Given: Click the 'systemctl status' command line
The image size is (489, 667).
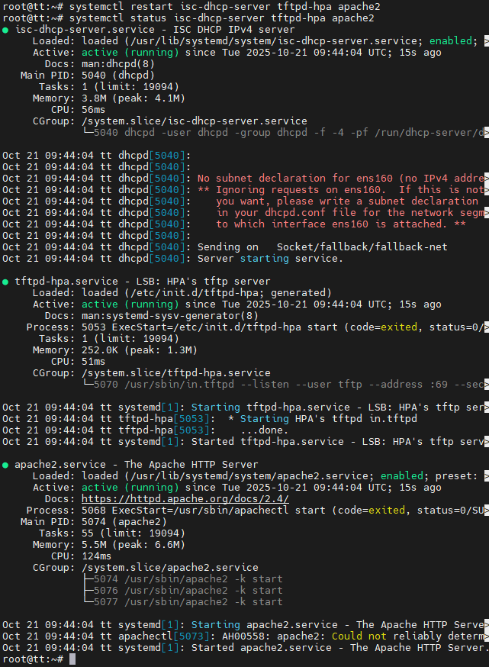Looking at the screenshot, I should pos(188,18).
